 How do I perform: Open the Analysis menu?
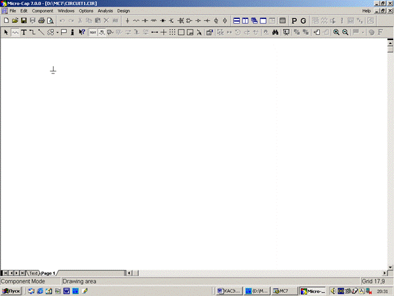tap(106, 11)
